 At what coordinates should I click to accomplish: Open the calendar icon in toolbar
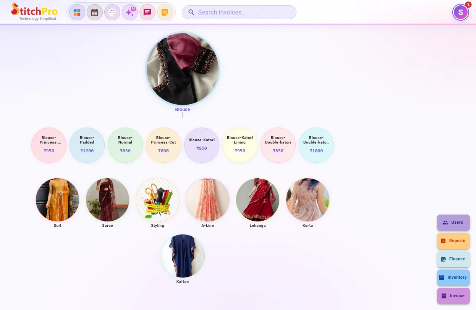click(x=95, y=13)
